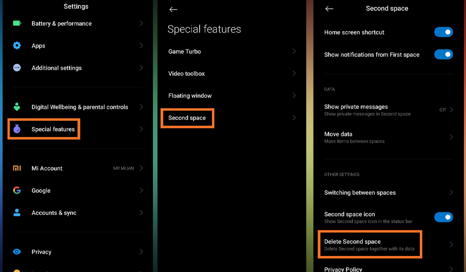Disable the Home screen shortcut toggle
Image resolution: width=466 pixels, height=272 pixels.
(443, 32)
